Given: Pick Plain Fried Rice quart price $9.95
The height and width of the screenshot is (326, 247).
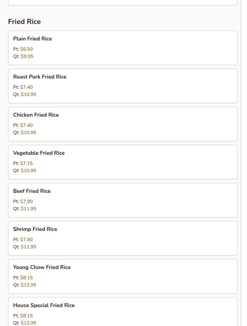Looking at the screenshot, I should 27,56.
